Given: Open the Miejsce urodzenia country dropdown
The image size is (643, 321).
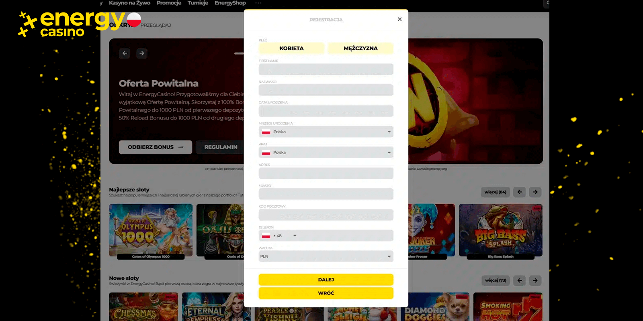Looking at the screenshot, I should [x=326, y=132].
